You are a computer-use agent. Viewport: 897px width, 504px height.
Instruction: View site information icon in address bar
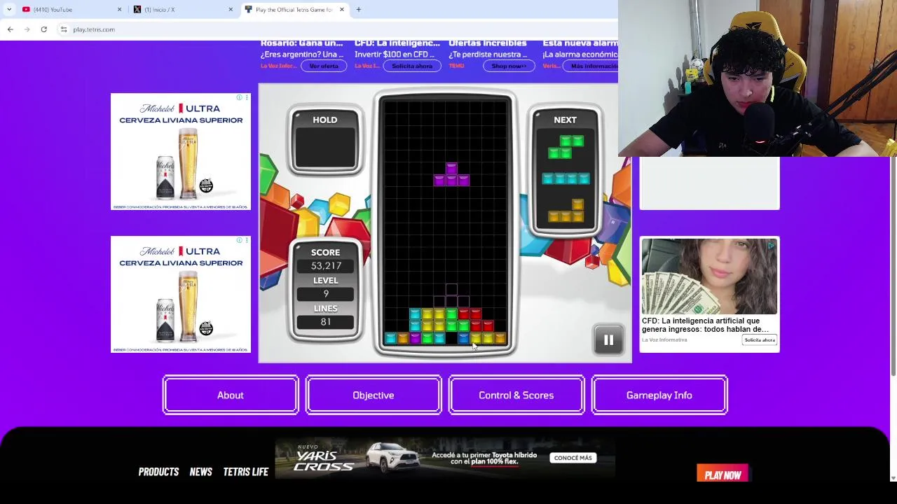pyautogui.click(x=63, y=29)
